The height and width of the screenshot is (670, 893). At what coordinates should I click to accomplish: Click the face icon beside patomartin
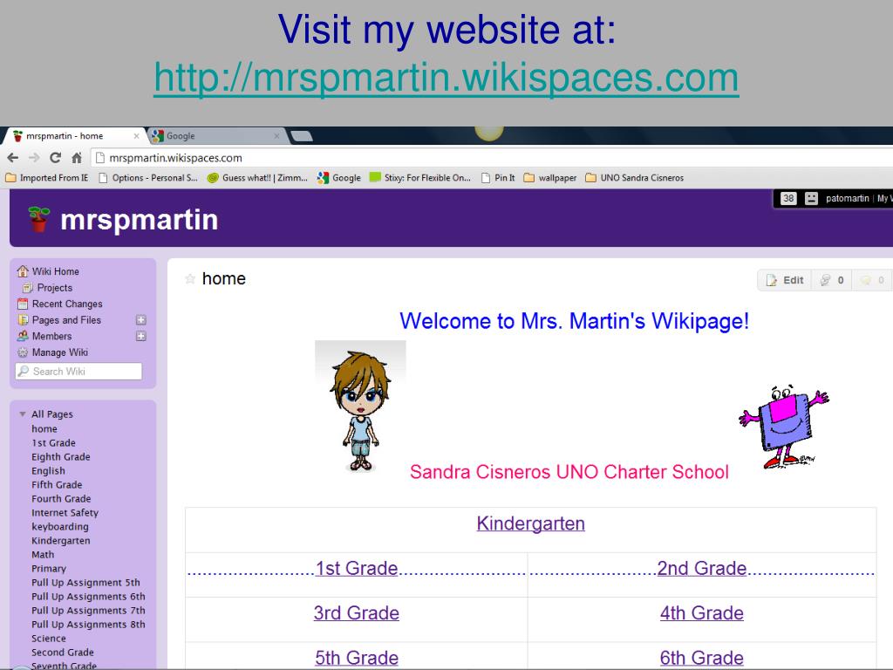811,198
